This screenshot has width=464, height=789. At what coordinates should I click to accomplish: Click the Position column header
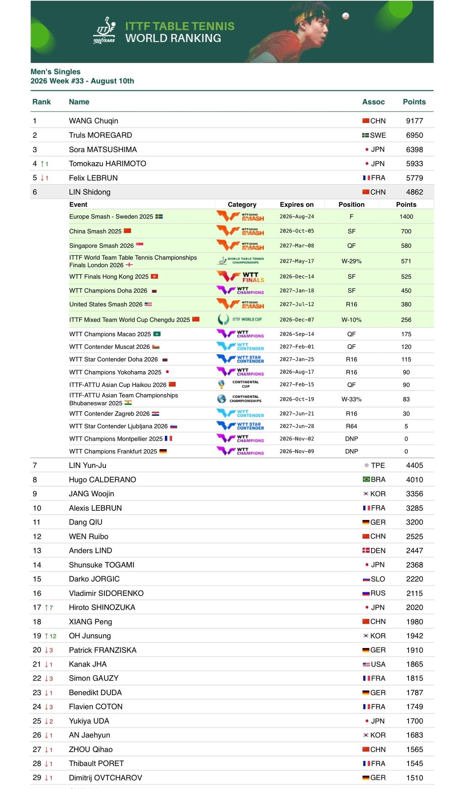click(351, 204)
